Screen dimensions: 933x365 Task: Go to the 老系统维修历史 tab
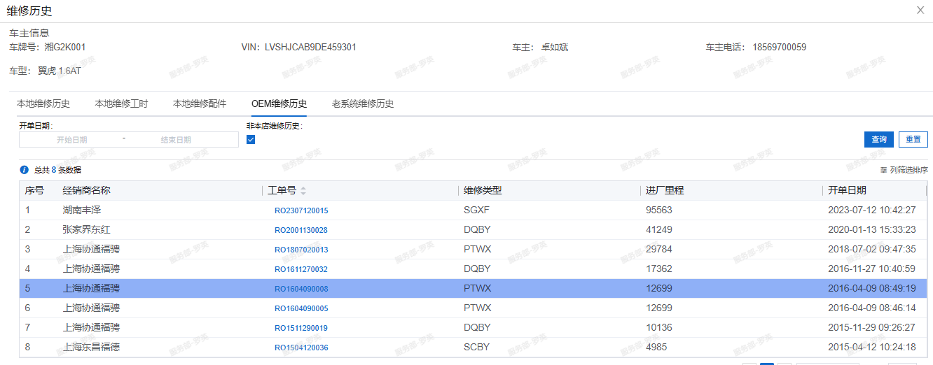[363, 103]
